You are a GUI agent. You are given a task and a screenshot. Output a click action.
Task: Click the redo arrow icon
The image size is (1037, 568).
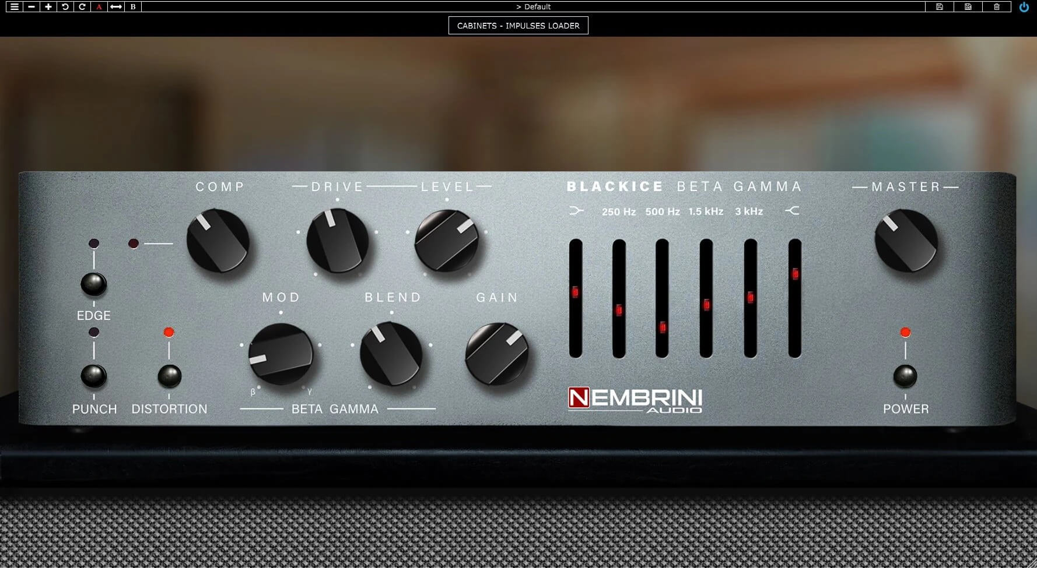(x=82, y=7)
